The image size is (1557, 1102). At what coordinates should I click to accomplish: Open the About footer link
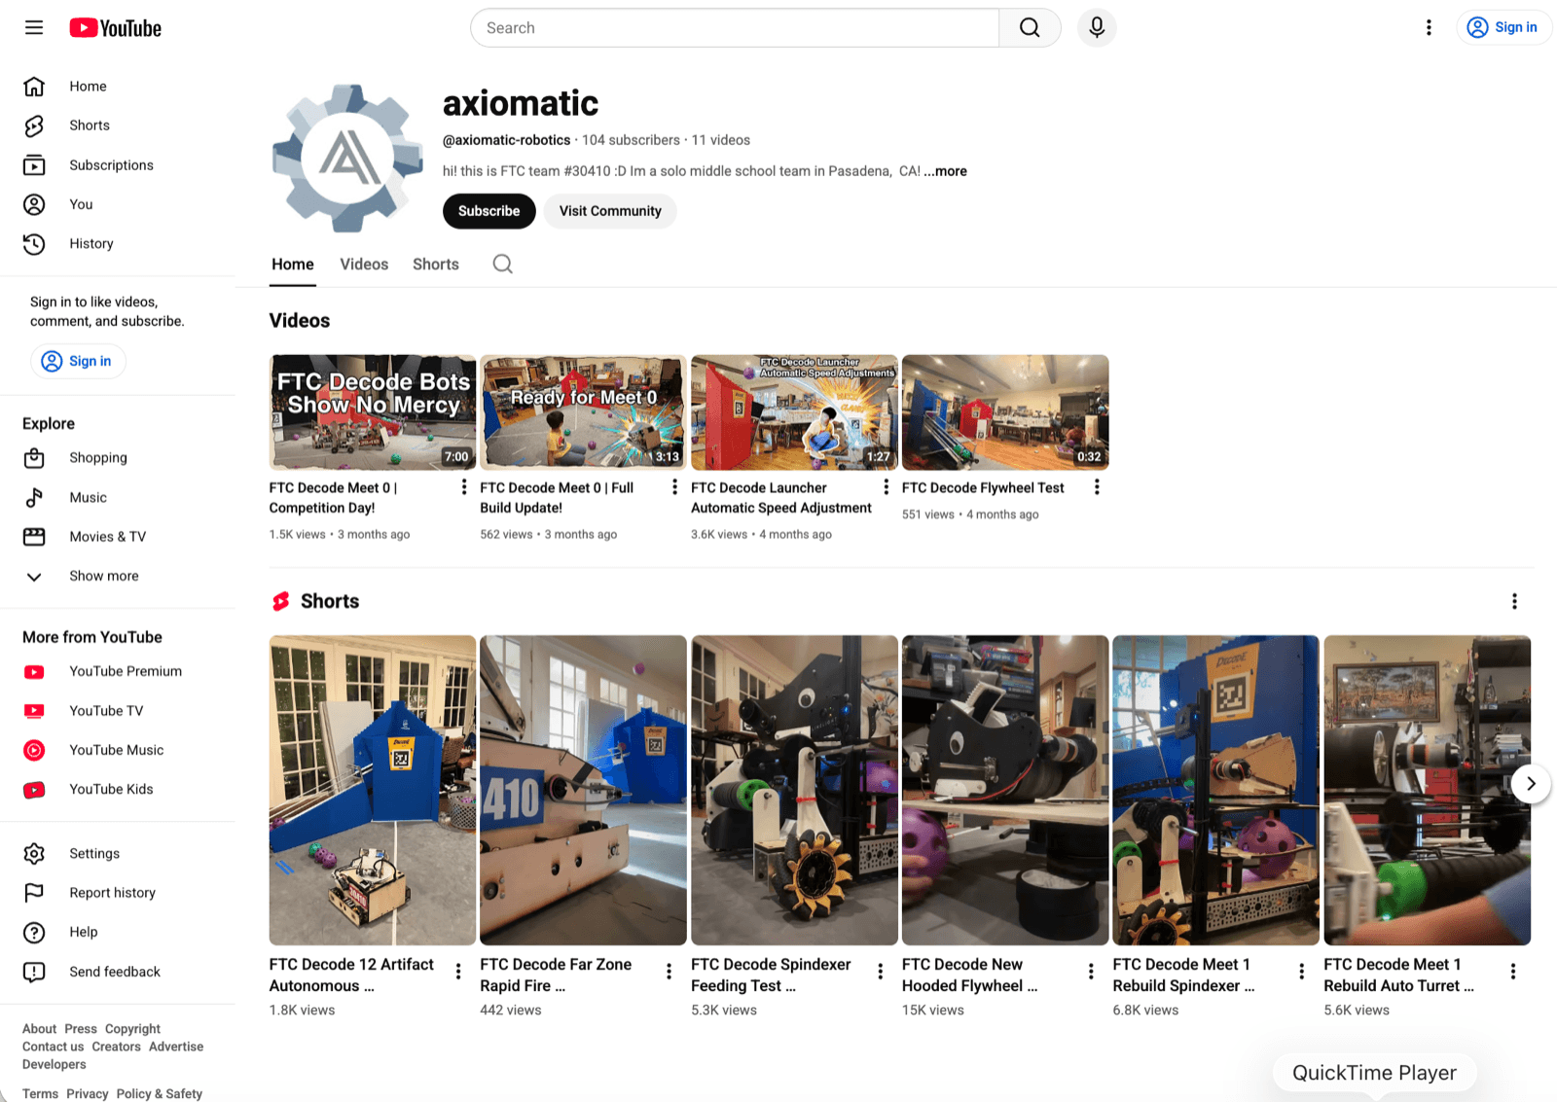click(40, 1029)
